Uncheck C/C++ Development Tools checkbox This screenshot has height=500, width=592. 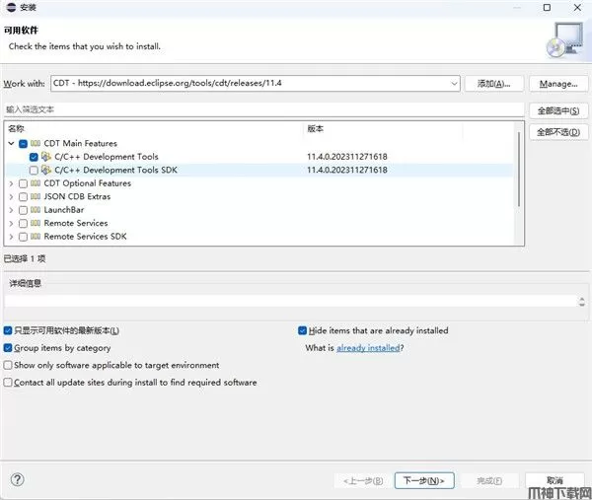34,157
